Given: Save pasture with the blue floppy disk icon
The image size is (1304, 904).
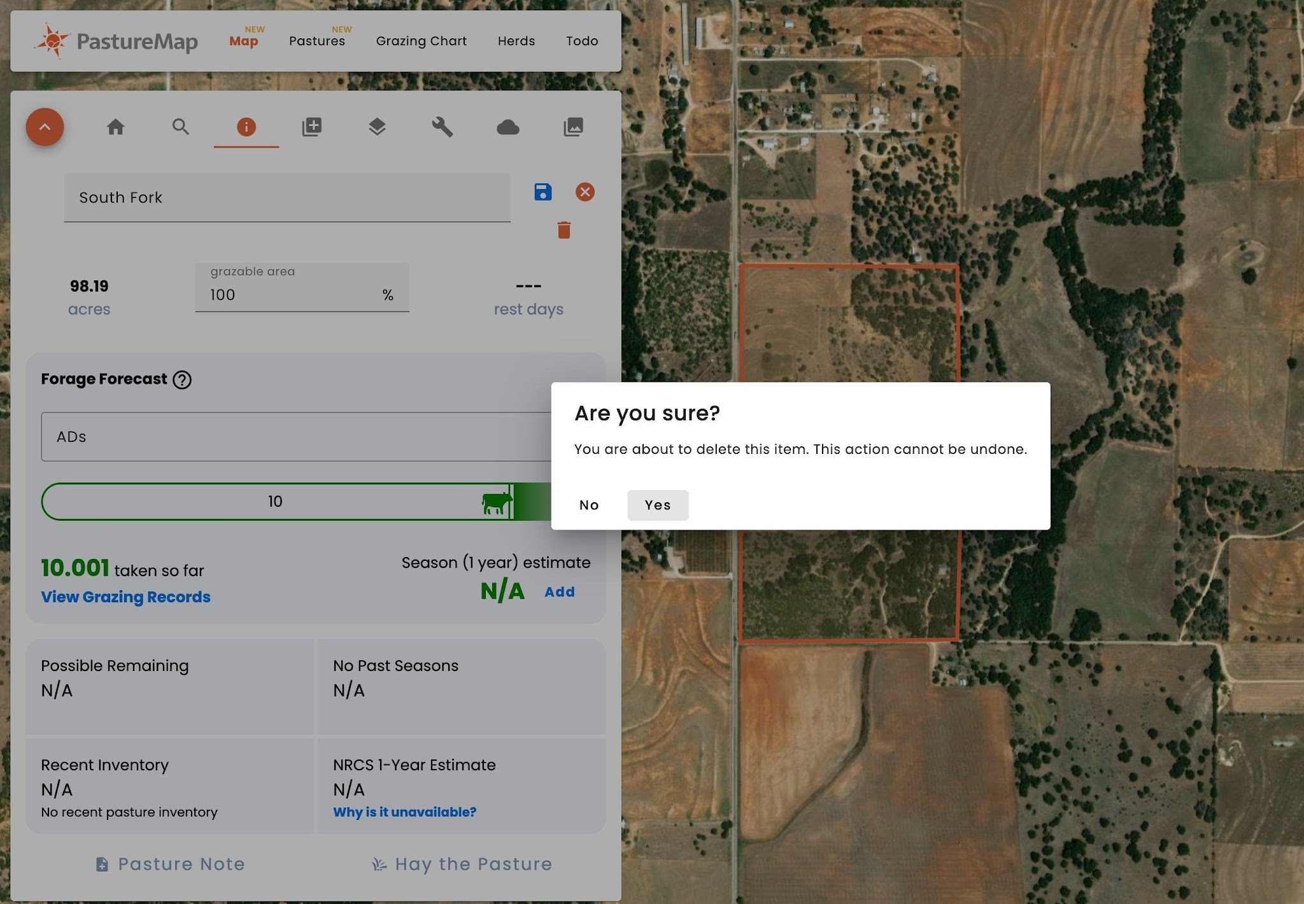Looking at the screenshot, I should tap(543, 192).
